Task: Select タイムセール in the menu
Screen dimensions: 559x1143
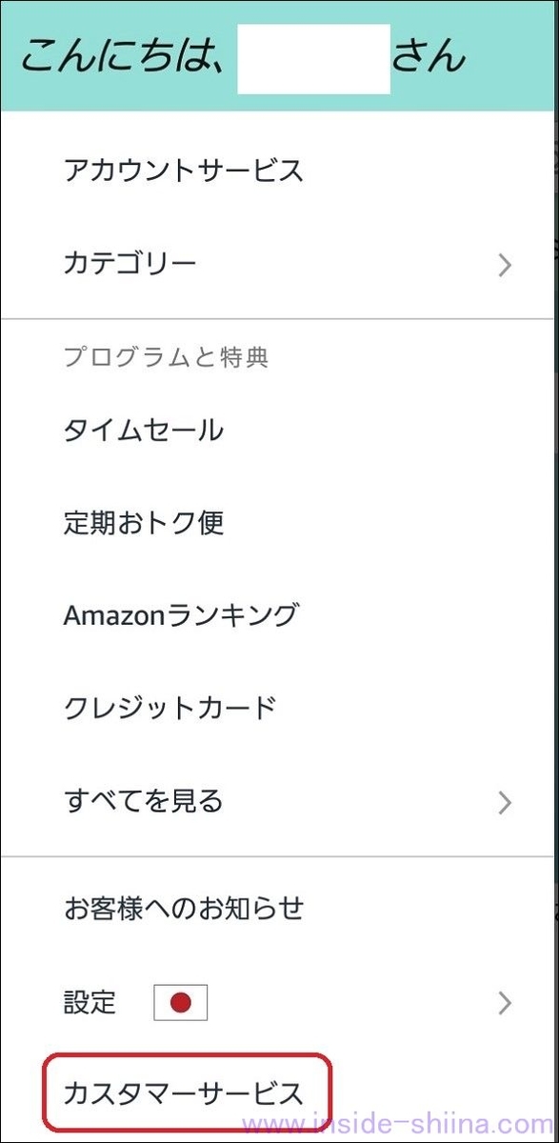Action: click(x=143, y=431)
